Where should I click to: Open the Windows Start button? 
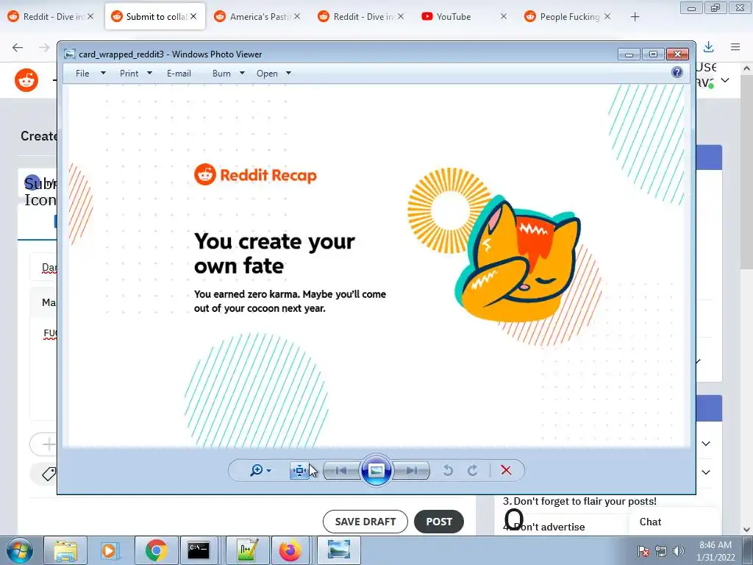20,551
